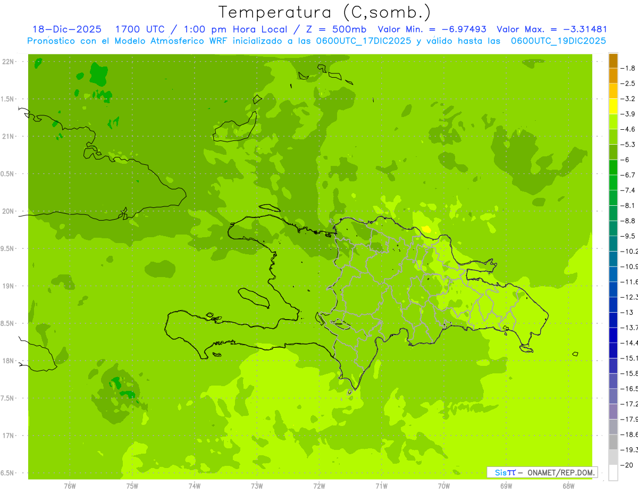The height and width of the screenshot is (493, 638).
Task: Click the '75W' longitude label
Action: (x=132, y=486)
